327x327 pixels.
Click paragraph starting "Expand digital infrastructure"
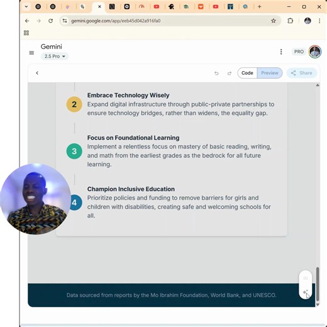point(180,109)
